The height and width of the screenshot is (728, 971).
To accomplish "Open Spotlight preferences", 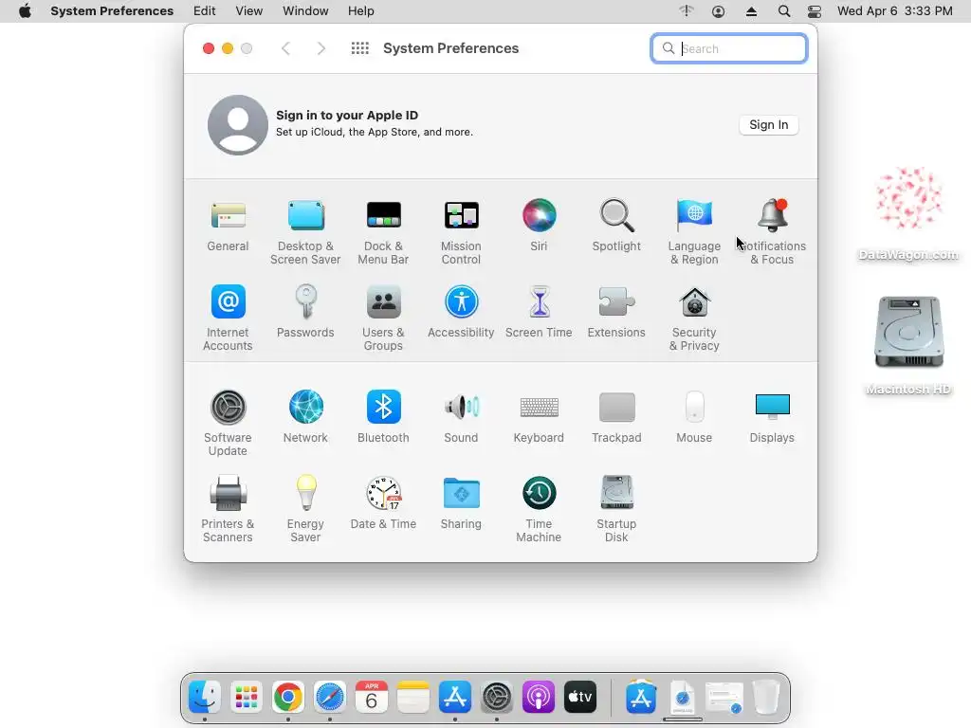I will click(x=616, y=226).
